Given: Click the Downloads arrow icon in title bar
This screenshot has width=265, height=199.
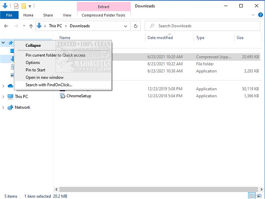Looking at the screenshot, I should (x=5, y=6).
